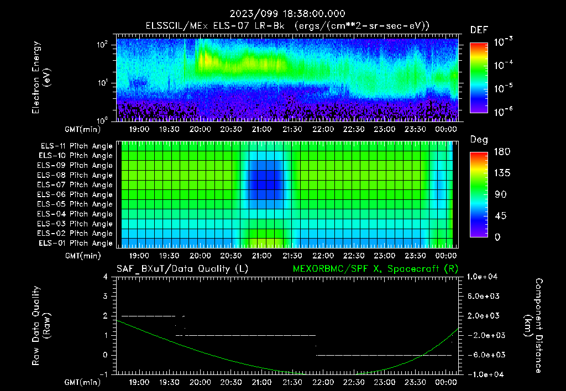Select the 45 degree scale label

[x=501, y=216]
